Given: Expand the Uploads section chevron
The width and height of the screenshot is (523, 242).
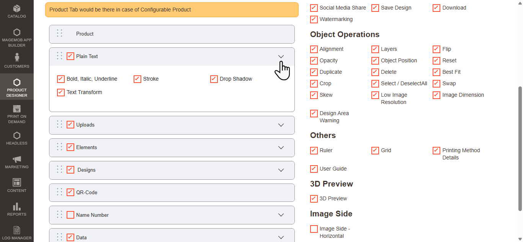Looking at the screenshot, I should tap(281, 125).
